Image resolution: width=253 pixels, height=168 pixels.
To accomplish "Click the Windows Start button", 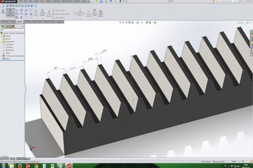I will (x=4, y=165).
